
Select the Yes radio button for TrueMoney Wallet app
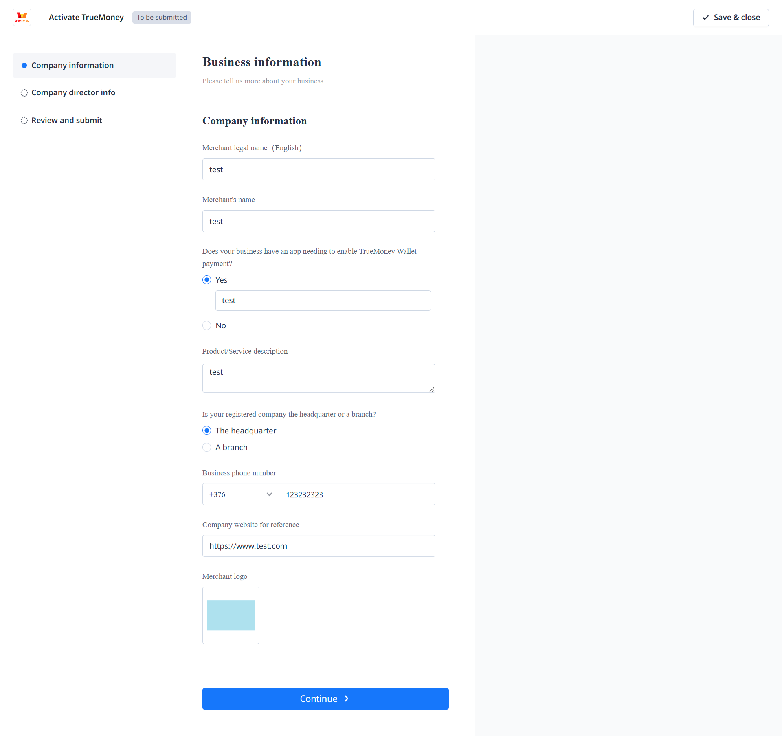click(x=207, y=280)
